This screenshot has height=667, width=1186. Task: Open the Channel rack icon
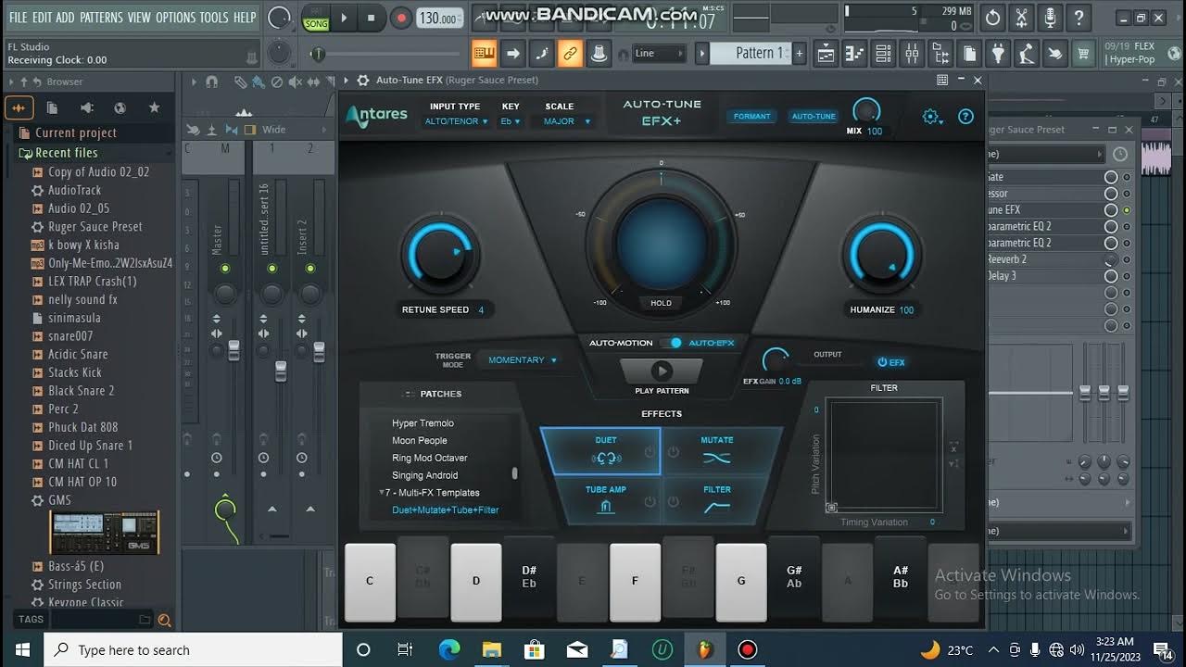pyautogui.click(x=883, y=54)
